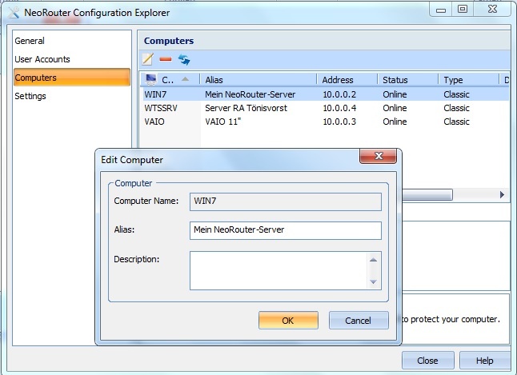Click the NeoRouter app icon in title bar
Screen dimensions: 517x375
(x=12, y=10)
